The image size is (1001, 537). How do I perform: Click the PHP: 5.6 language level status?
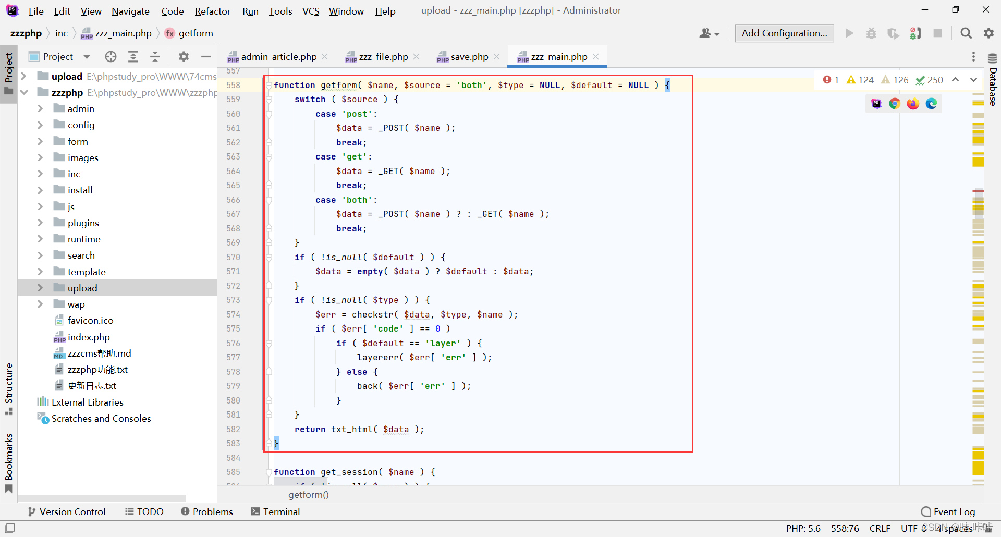[x=803, y=528]
